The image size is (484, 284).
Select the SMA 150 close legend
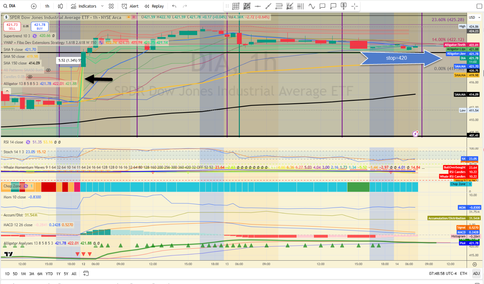tap(15, 63)
